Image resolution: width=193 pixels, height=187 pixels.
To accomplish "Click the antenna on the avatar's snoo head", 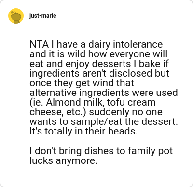I will 14,12.
